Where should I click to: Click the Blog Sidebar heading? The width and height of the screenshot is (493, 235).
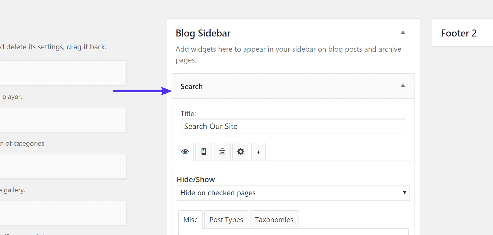203,33
